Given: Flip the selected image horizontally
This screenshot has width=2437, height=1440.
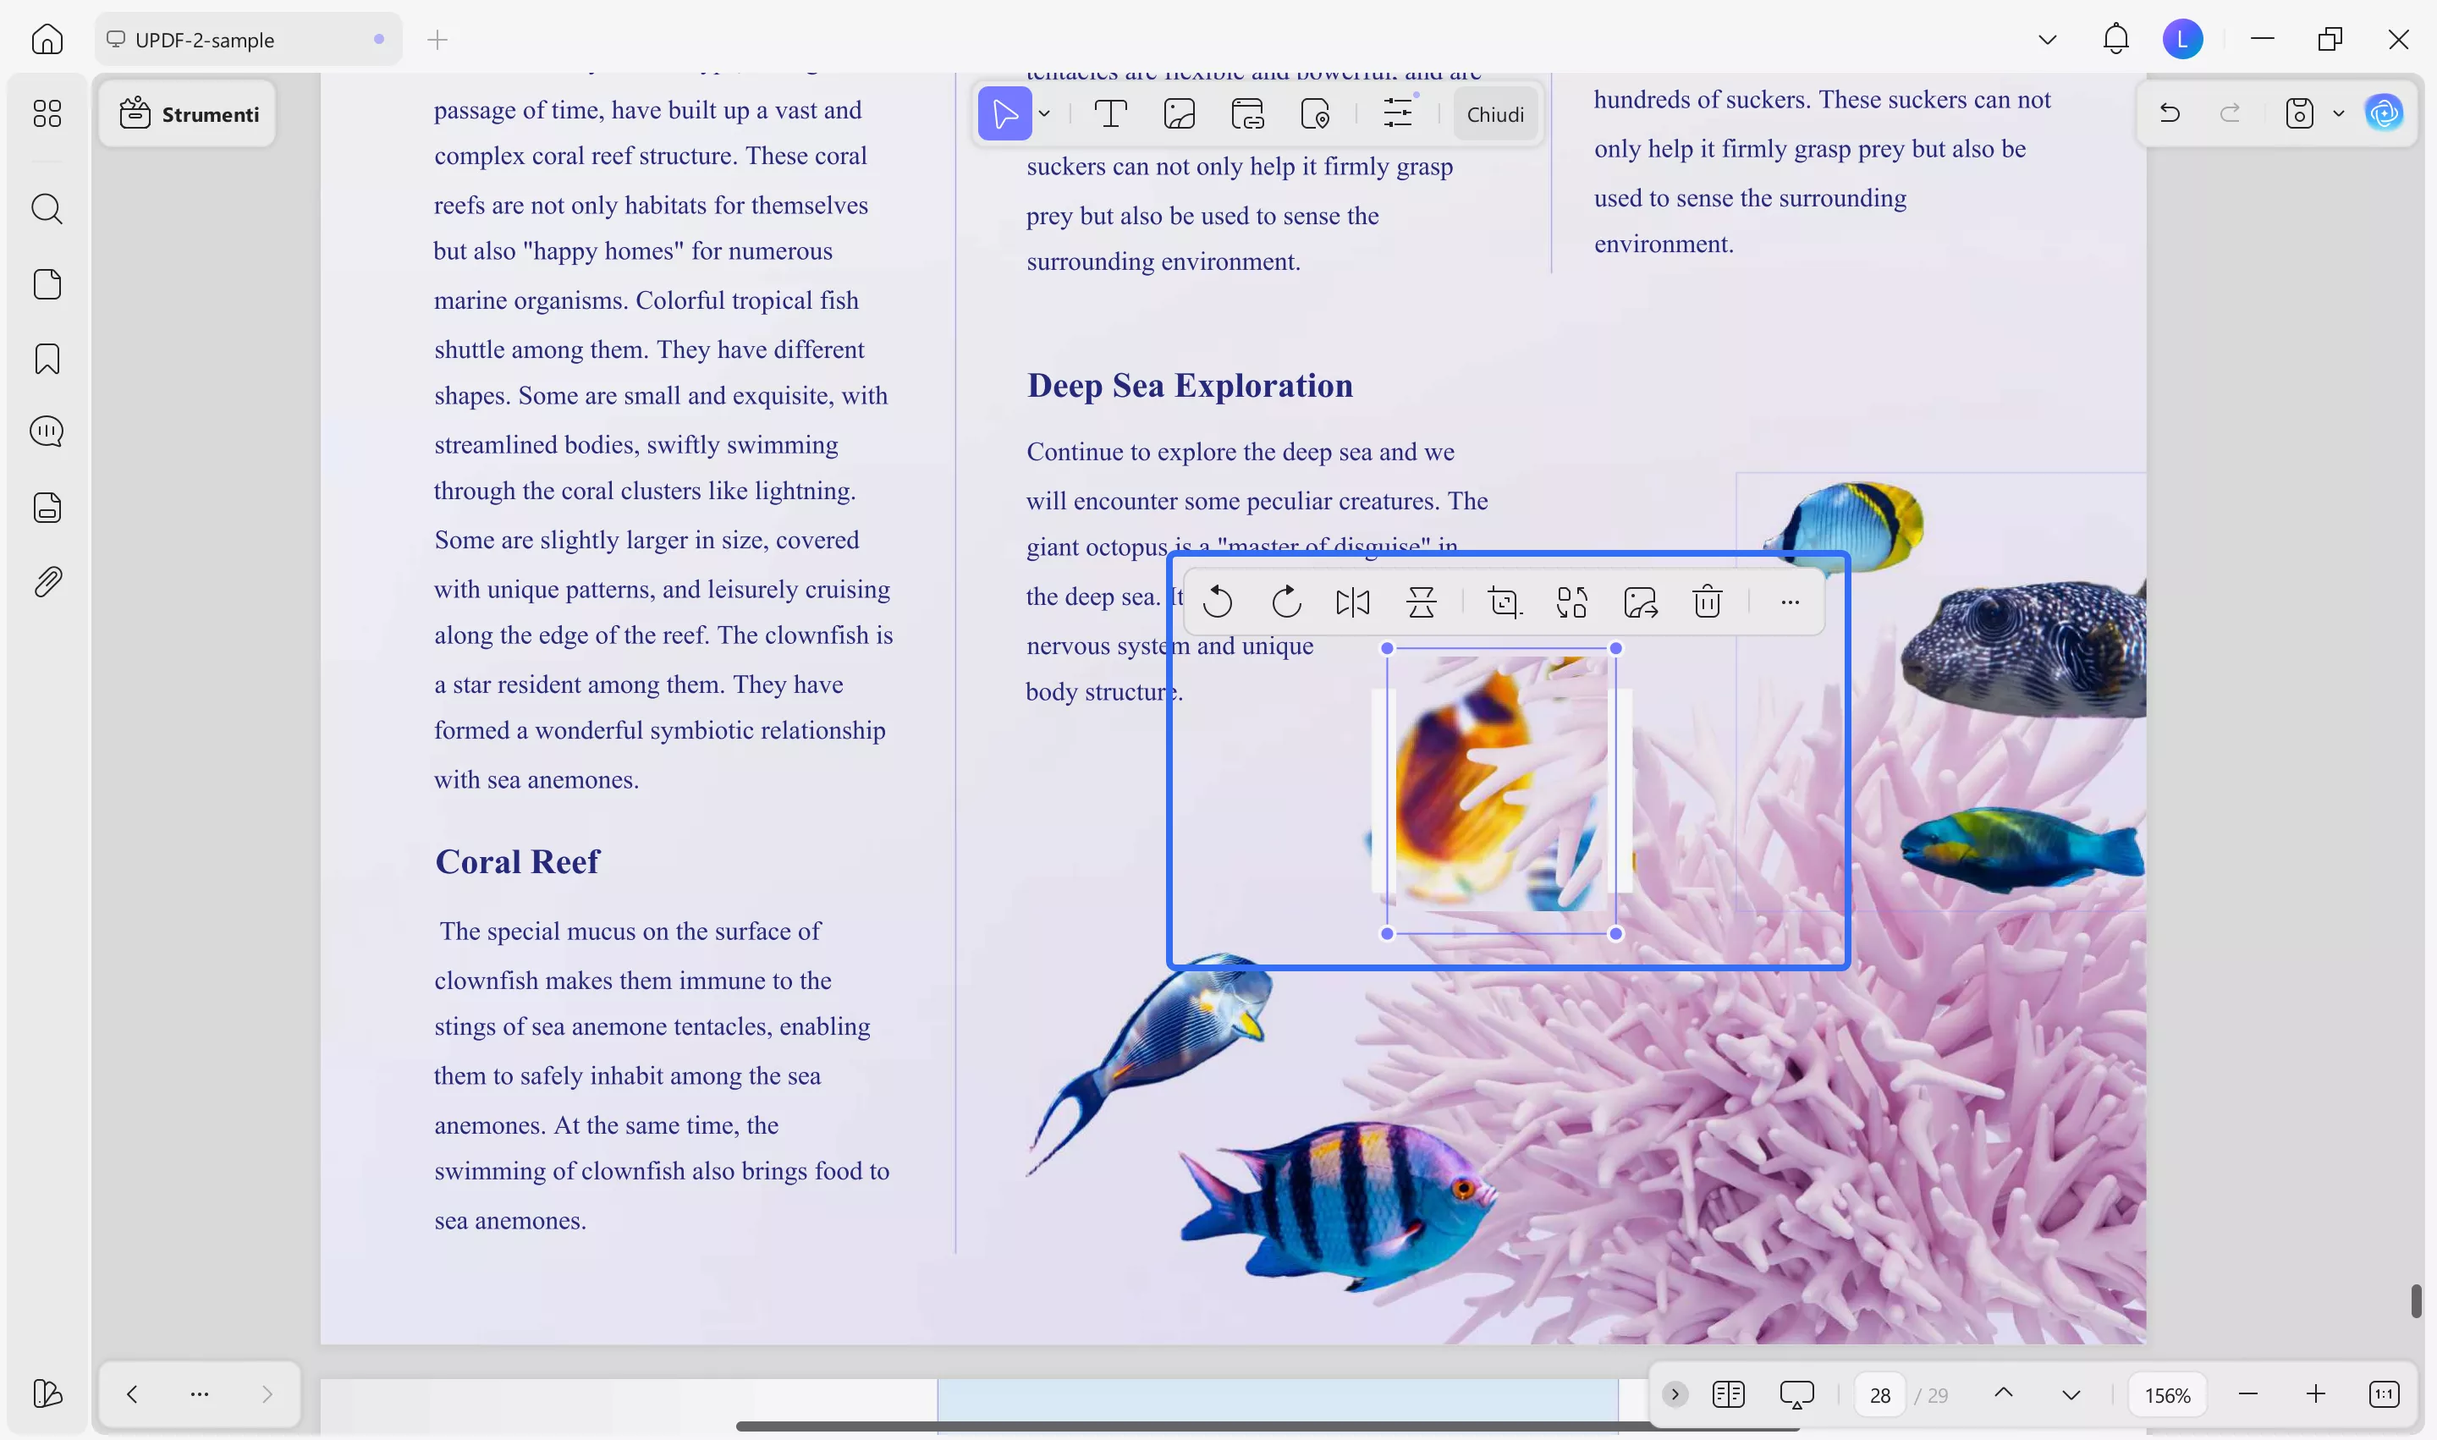Looking at the screenshot, I should click(x=1353, y=602).
